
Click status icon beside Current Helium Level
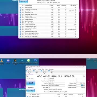[20, 25]
